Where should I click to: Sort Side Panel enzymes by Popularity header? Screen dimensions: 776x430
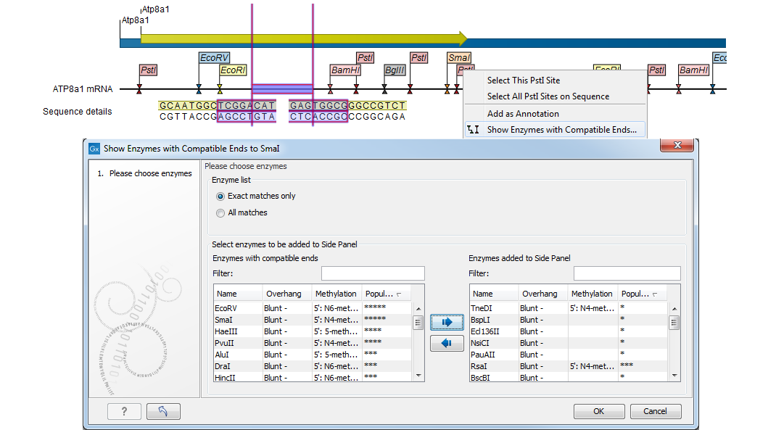(640, 294)
